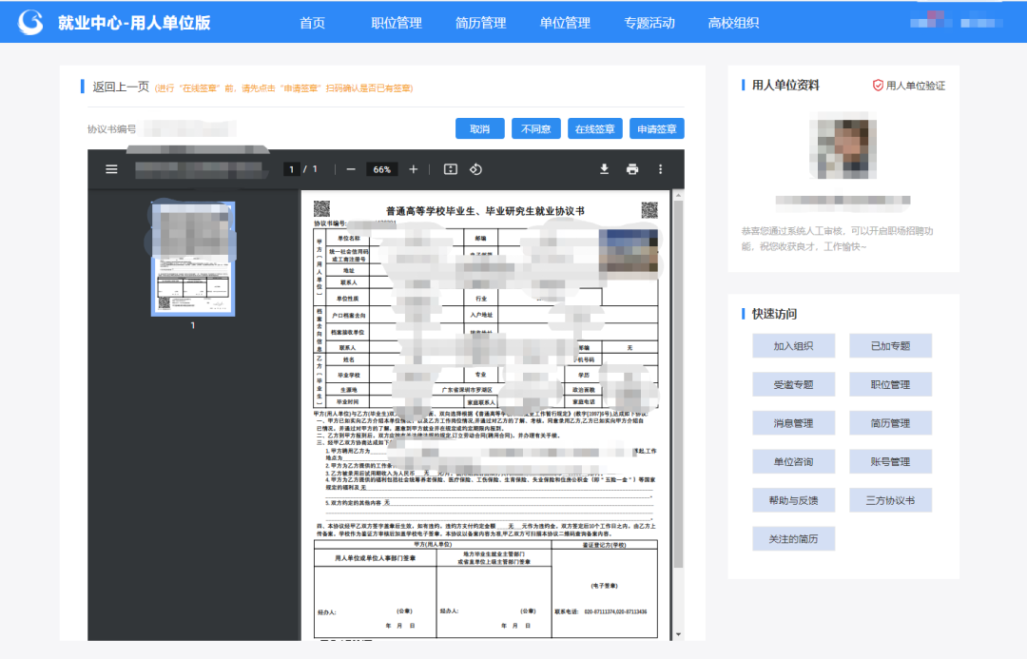Open 单位咨询 quick access
Image resolution: width=1027 pixels, height=659 pixels.
(x=793, y=462)
